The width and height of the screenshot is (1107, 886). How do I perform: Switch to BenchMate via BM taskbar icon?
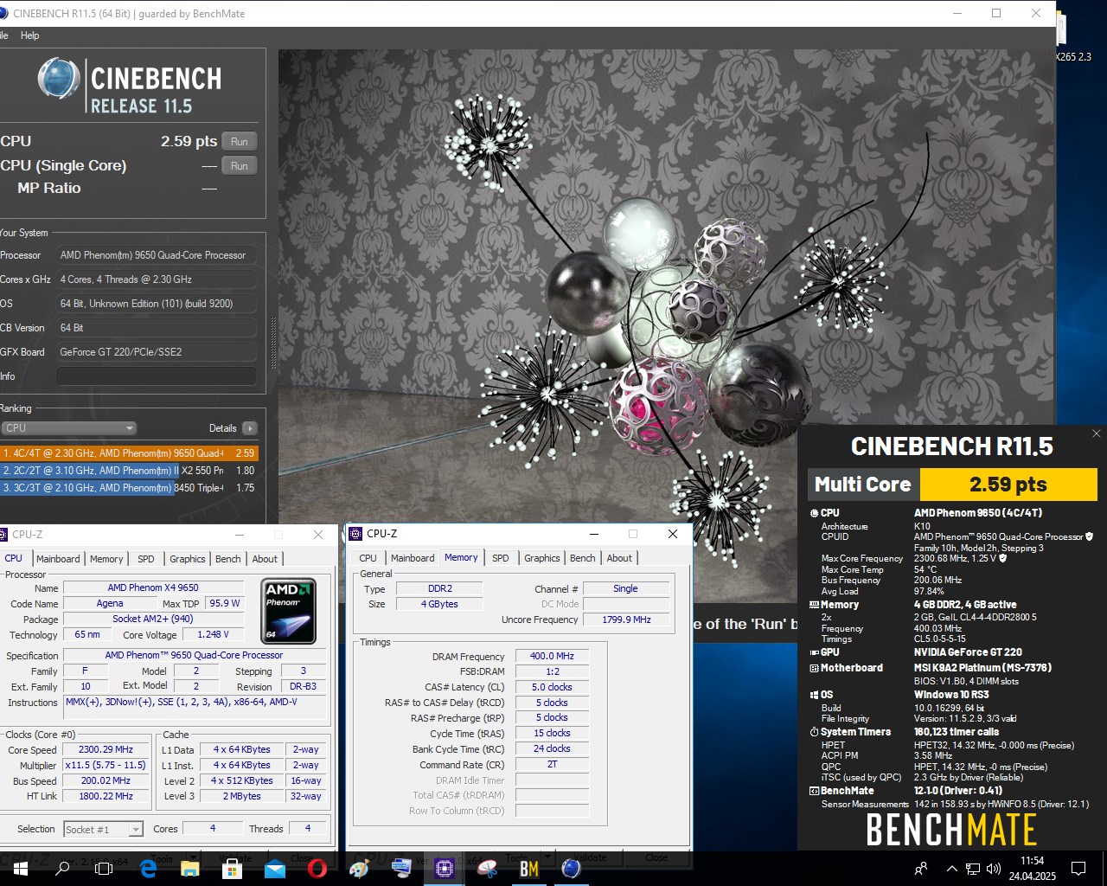529,869
